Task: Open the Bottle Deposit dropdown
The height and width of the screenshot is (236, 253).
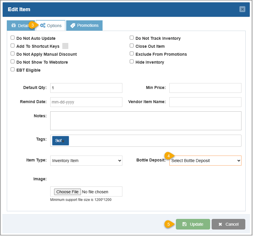Action: (x=205, y=161)
